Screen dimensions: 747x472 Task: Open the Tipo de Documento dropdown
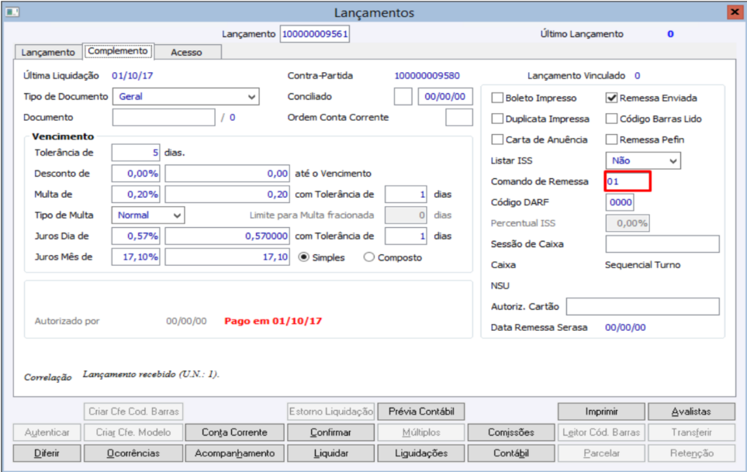pos(186,97)
